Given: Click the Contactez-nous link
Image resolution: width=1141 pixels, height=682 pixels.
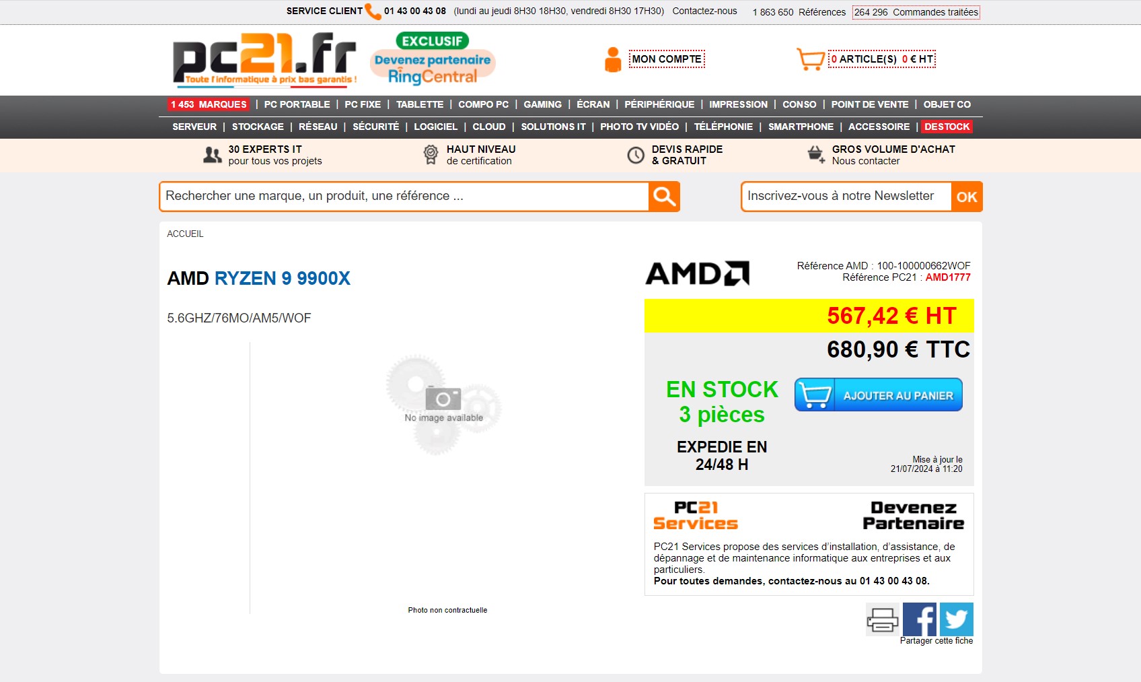Looking at the screenshot, I should pos(704,11).
